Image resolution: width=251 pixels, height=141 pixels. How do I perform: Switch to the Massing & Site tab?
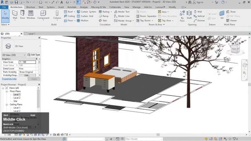click(x=98, y=7)
